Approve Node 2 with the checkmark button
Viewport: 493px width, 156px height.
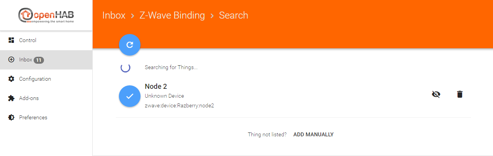[x=130, y=96]
